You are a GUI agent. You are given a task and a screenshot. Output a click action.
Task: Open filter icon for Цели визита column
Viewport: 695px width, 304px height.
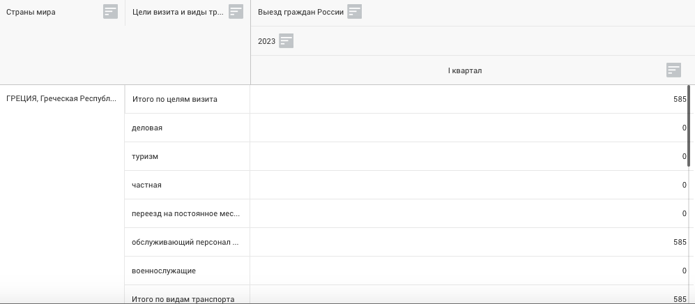tap(236, 12)
